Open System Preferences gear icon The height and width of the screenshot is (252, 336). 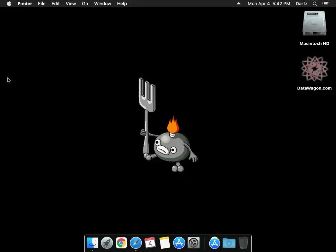coord(194,243)
